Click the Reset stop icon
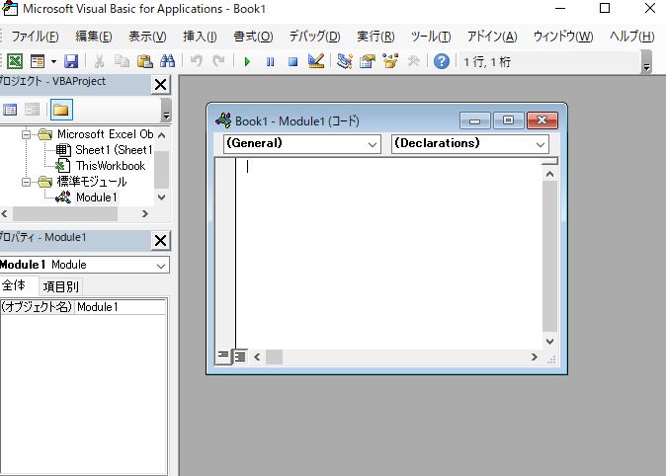The image size is (666, 476). 293,62
